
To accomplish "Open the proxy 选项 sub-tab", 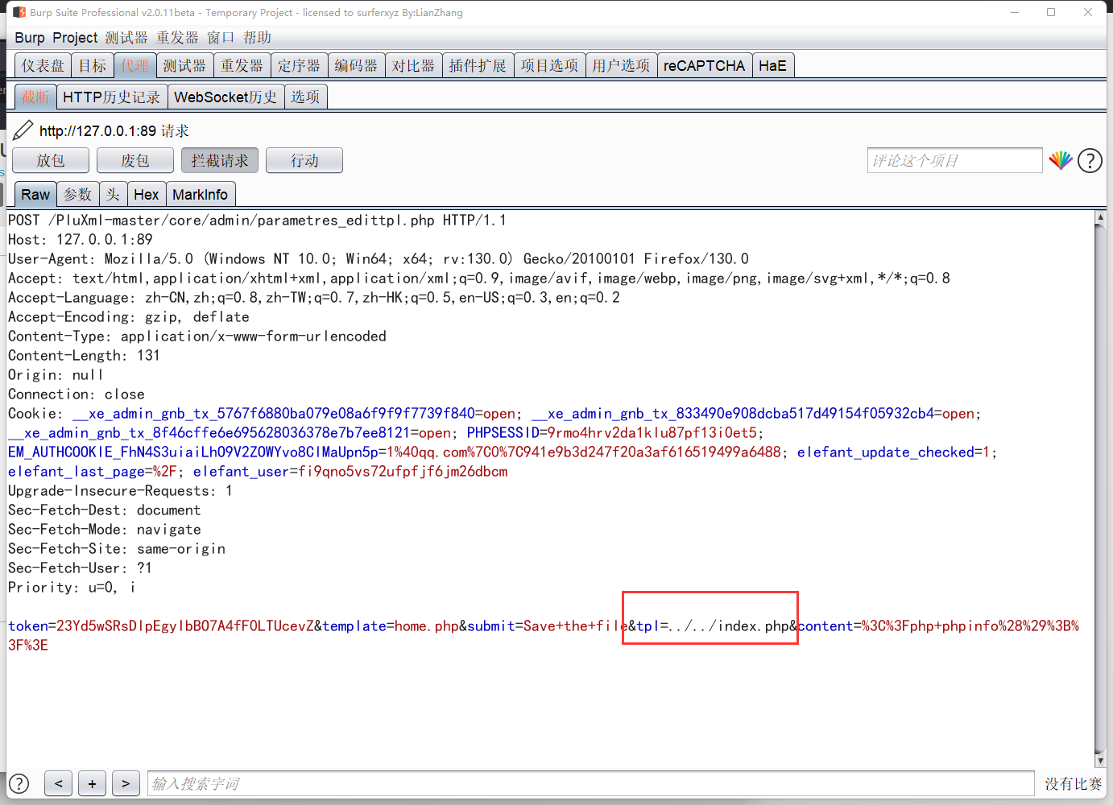I will point(305,97).
